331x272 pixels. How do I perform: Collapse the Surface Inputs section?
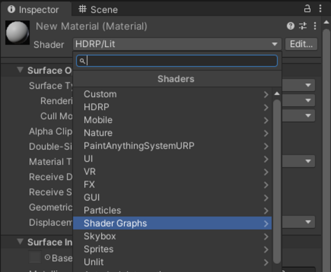(20, 242)
